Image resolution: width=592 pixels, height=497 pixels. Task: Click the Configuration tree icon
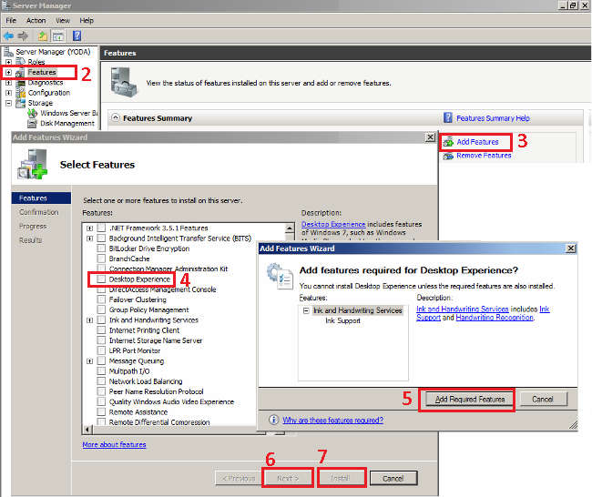[20, 93]
